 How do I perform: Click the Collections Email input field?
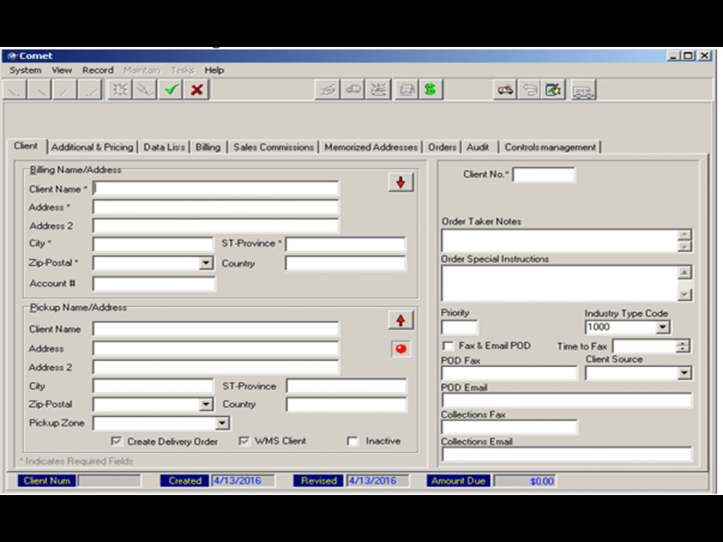click(567, 454)
